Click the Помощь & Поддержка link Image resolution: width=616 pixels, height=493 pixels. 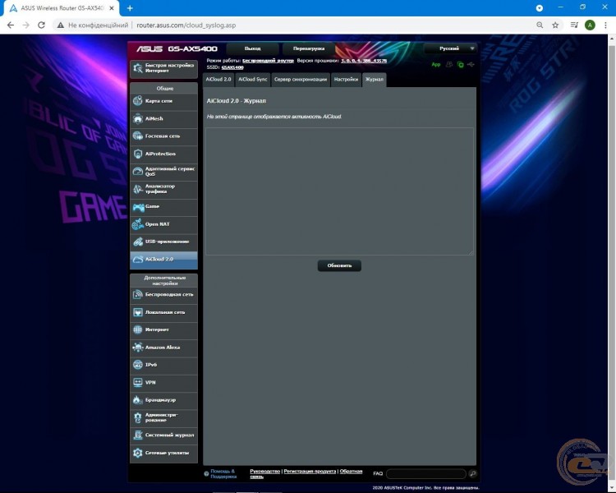click(223, 474)
